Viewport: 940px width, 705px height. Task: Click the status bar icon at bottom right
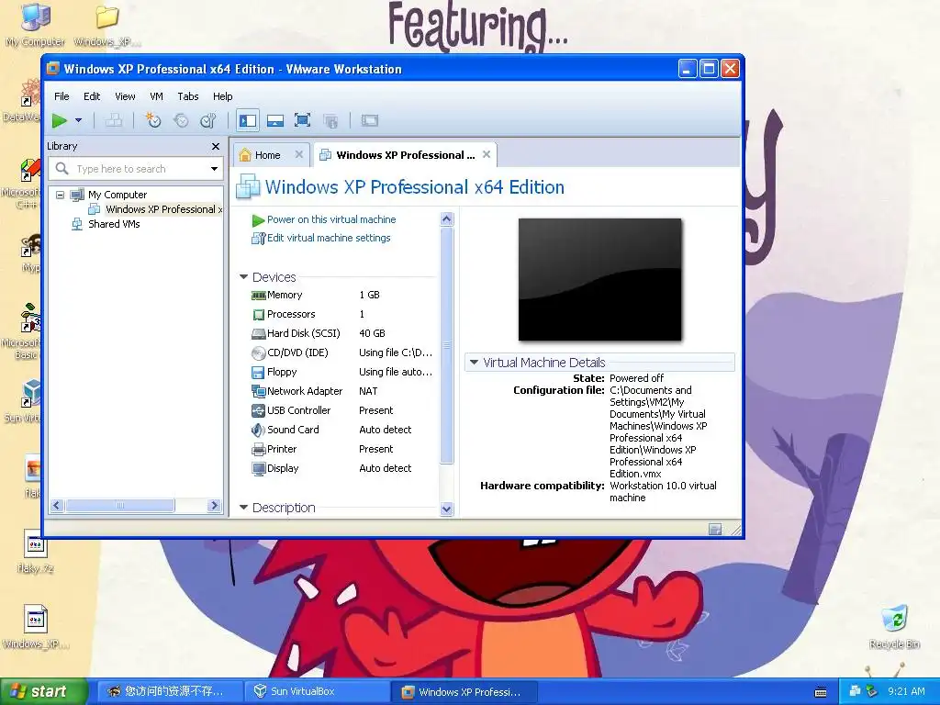[714, 529]
